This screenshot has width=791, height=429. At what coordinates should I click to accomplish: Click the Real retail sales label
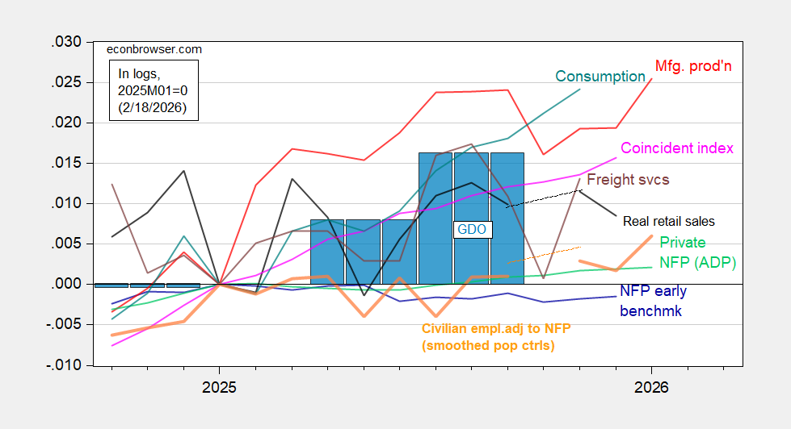point(668,220)
